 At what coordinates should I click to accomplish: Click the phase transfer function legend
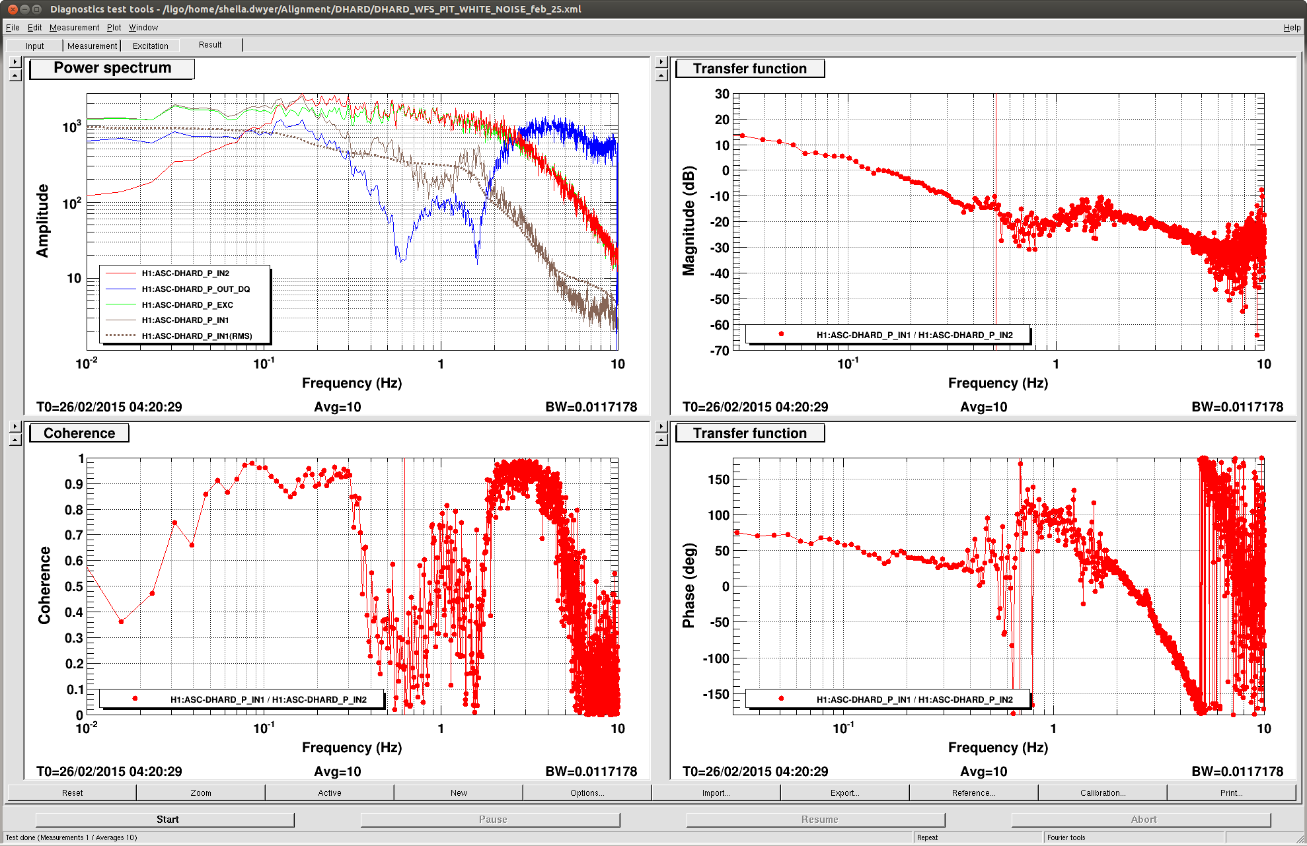point(888,699)
